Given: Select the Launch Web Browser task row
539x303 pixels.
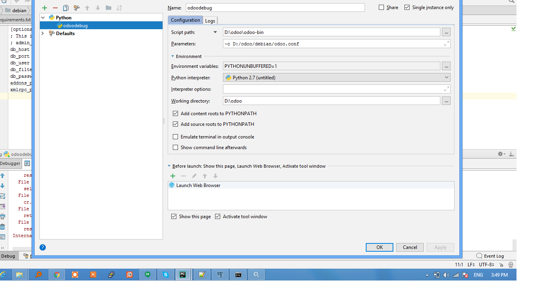Looking at the screenshot, I should 311,185.
